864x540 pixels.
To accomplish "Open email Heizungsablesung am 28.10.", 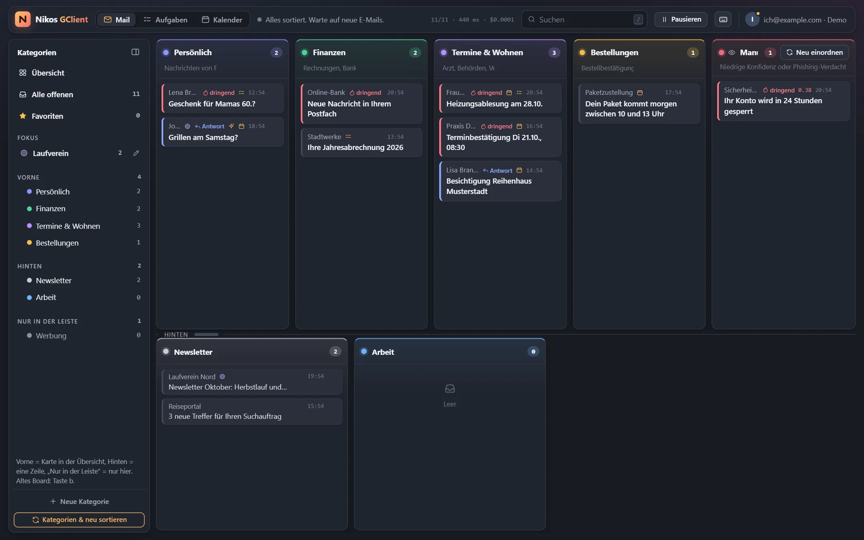I will (500, 98).
